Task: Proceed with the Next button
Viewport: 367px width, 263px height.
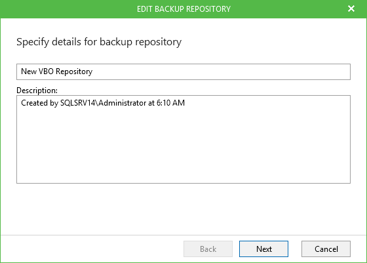Action: pyautogui.click(x=263, y=249)
